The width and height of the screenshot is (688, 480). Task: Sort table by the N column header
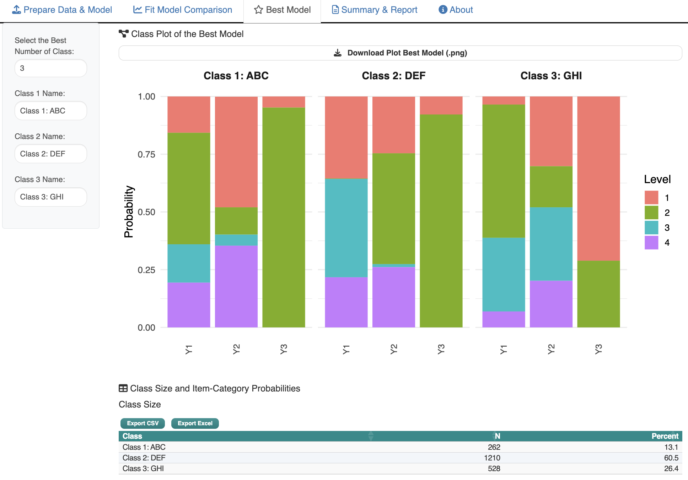click(x=497, y=436)
